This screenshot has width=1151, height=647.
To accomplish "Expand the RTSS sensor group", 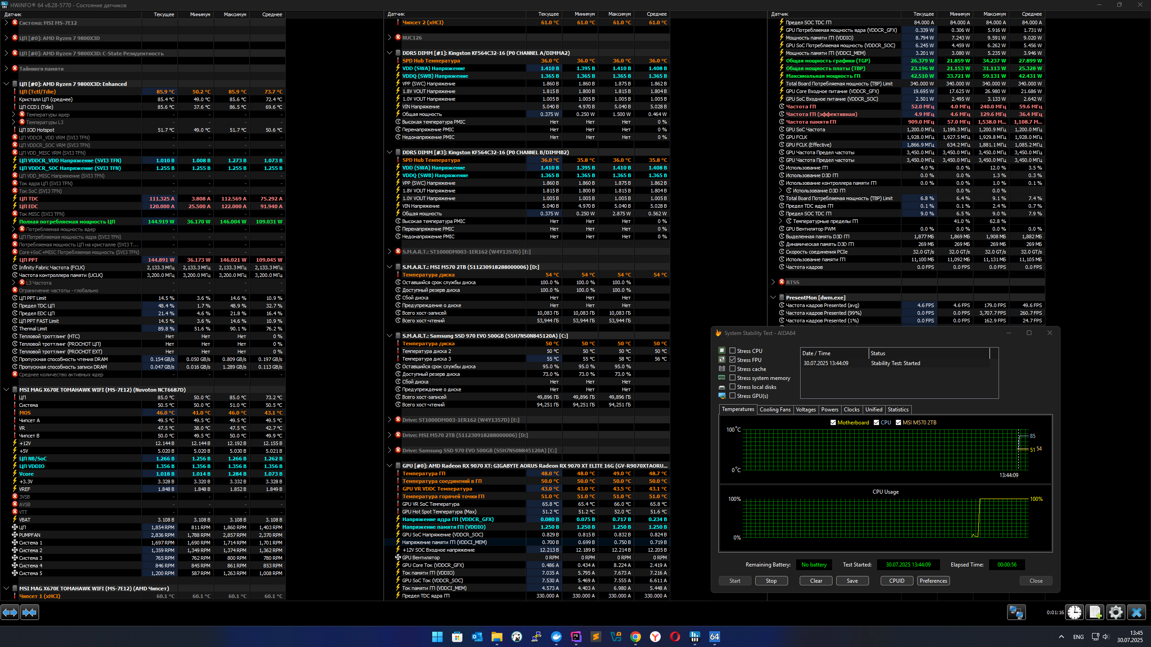I will 773,282.
